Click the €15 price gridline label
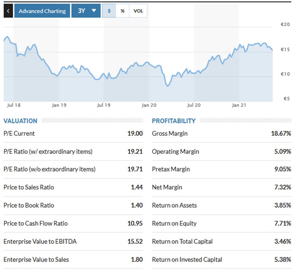Screen dimensions: 296x271 coord(285,50)
